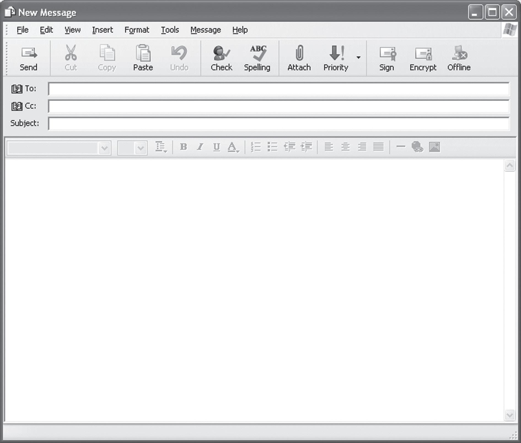Viewport: 521px width, 443px height.
Task: Open the Priority dropdown arrow
Action: [358, 58]
